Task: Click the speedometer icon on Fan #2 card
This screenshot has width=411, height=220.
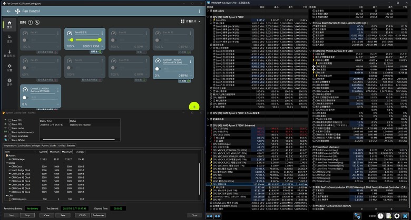Action: pos(70,33)
